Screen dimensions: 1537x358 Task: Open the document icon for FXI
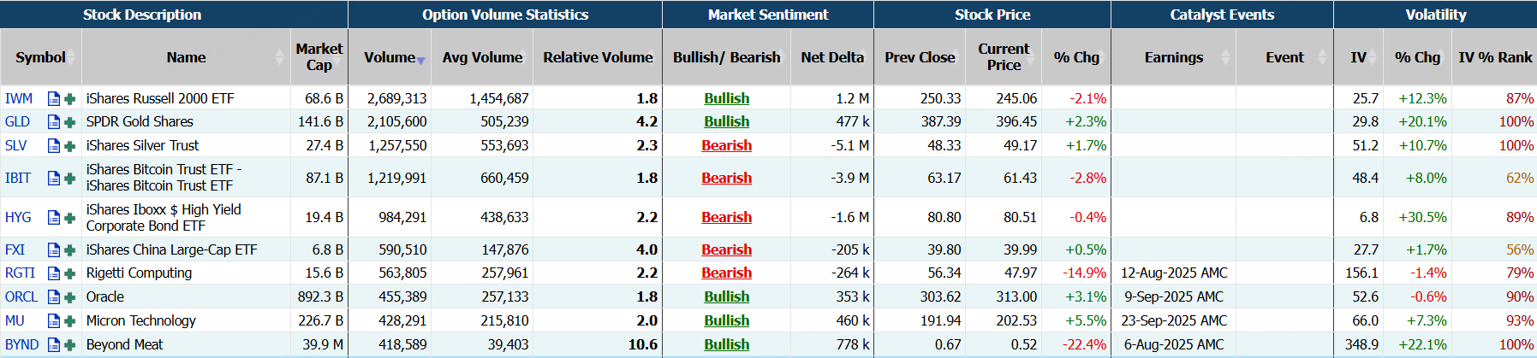(54, 250)
